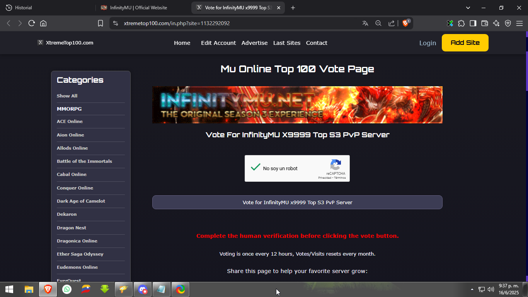
Task: Open the browser extensions puzzle icon
Action: tap(461, 23)
